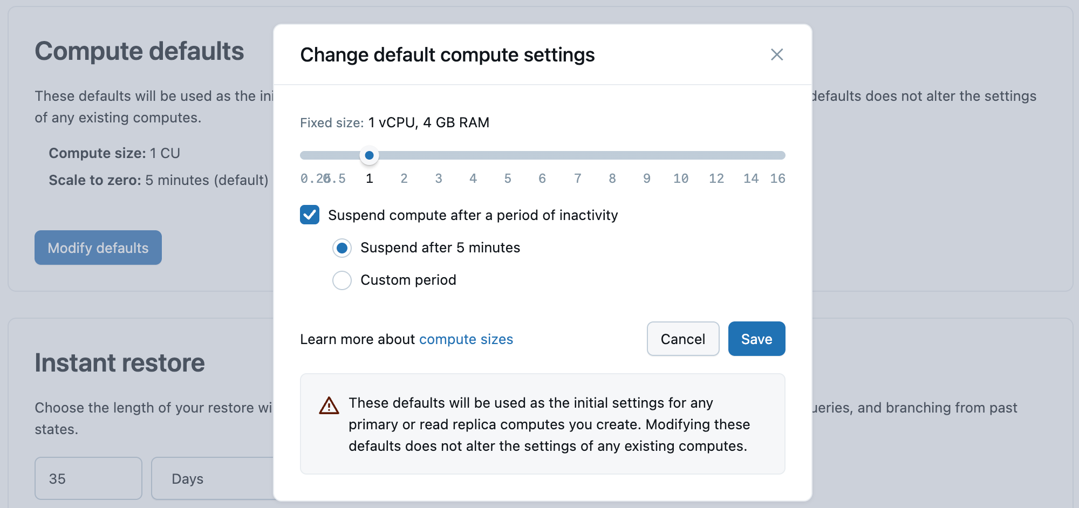Click the warning triangle icon in the notice
This screenshot has height=508, width=1079.
(329, 405)
